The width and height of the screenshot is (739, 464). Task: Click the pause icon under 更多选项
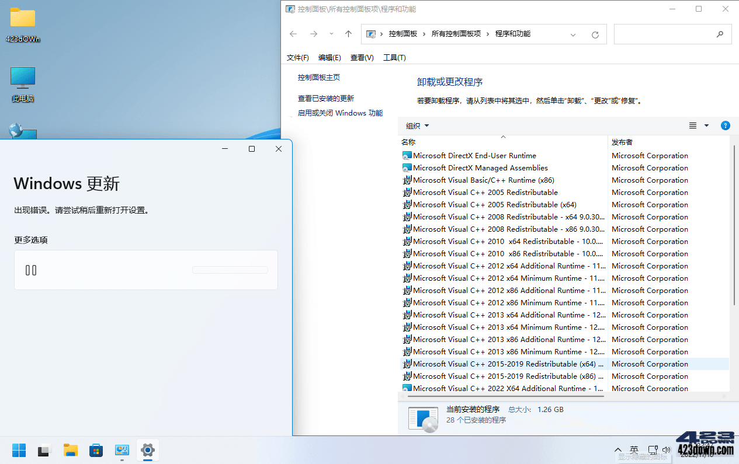point(30,270)
